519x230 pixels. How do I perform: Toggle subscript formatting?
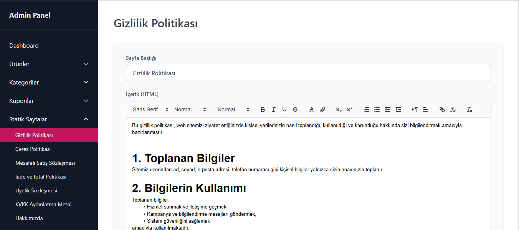(x=338, y=109)
